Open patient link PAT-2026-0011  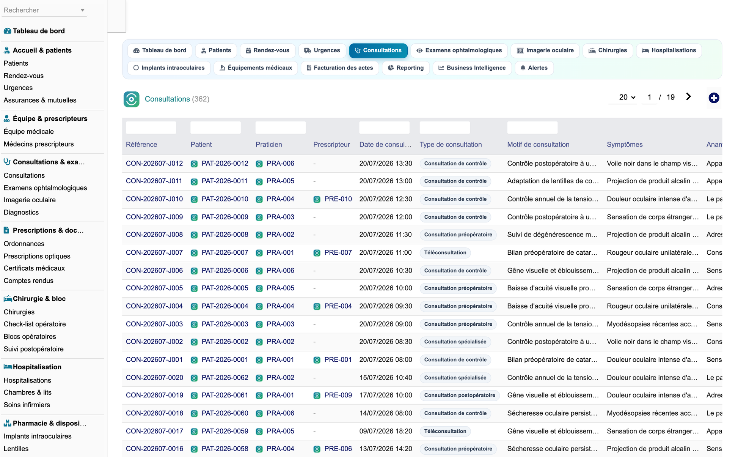225,181
